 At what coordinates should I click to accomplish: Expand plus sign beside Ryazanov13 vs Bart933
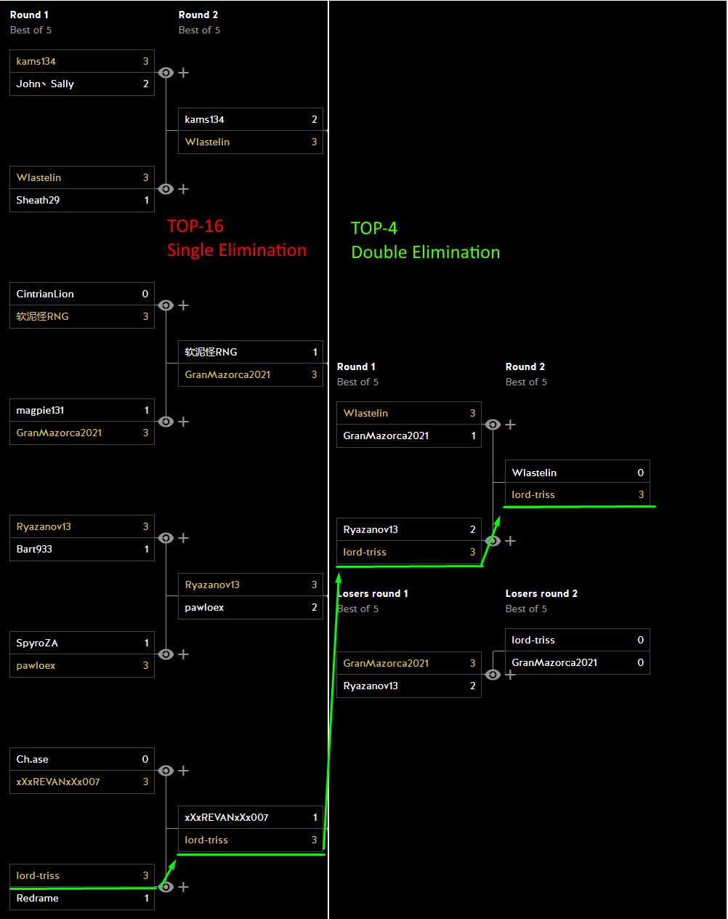point(184,538)
